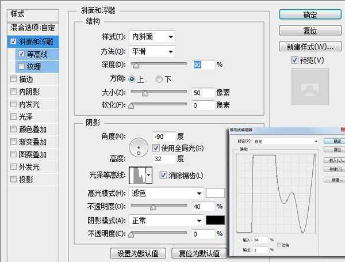
Task: Click the 深度 (Depth) input field
Action: (203, 64)
